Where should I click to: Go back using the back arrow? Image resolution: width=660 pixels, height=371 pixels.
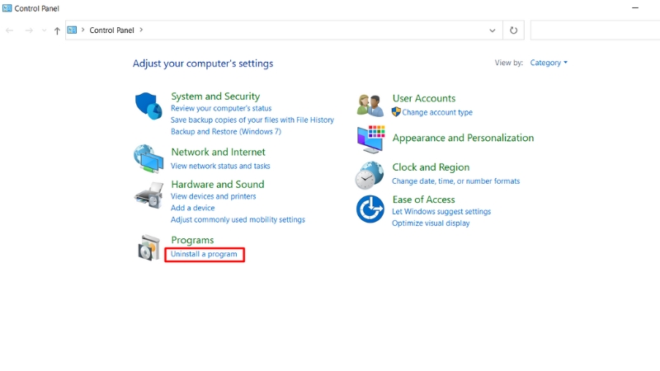pos(10,31)
